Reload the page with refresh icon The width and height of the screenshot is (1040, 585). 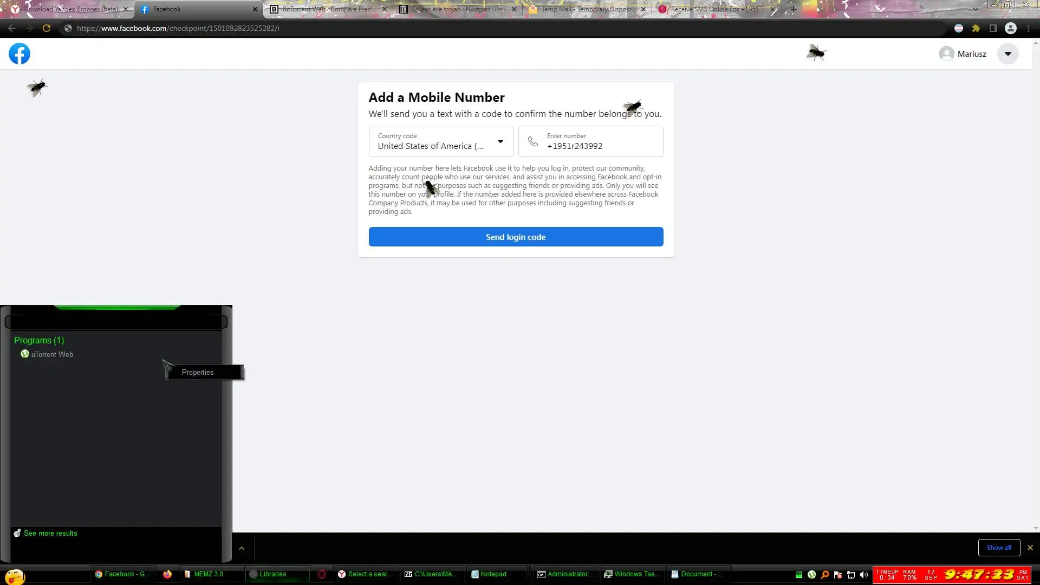[x=47, y=28]
